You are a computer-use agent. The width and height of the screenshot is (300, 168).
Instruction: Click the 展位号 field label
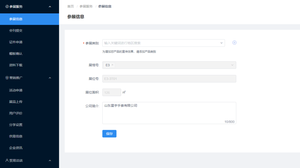click(94, 79)
